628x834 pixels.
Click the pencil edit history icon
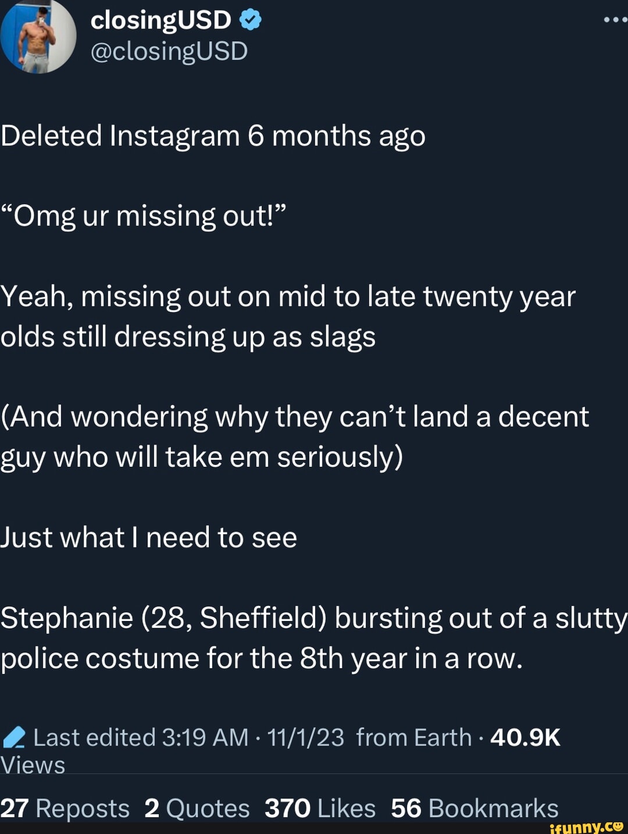point(14,737)
